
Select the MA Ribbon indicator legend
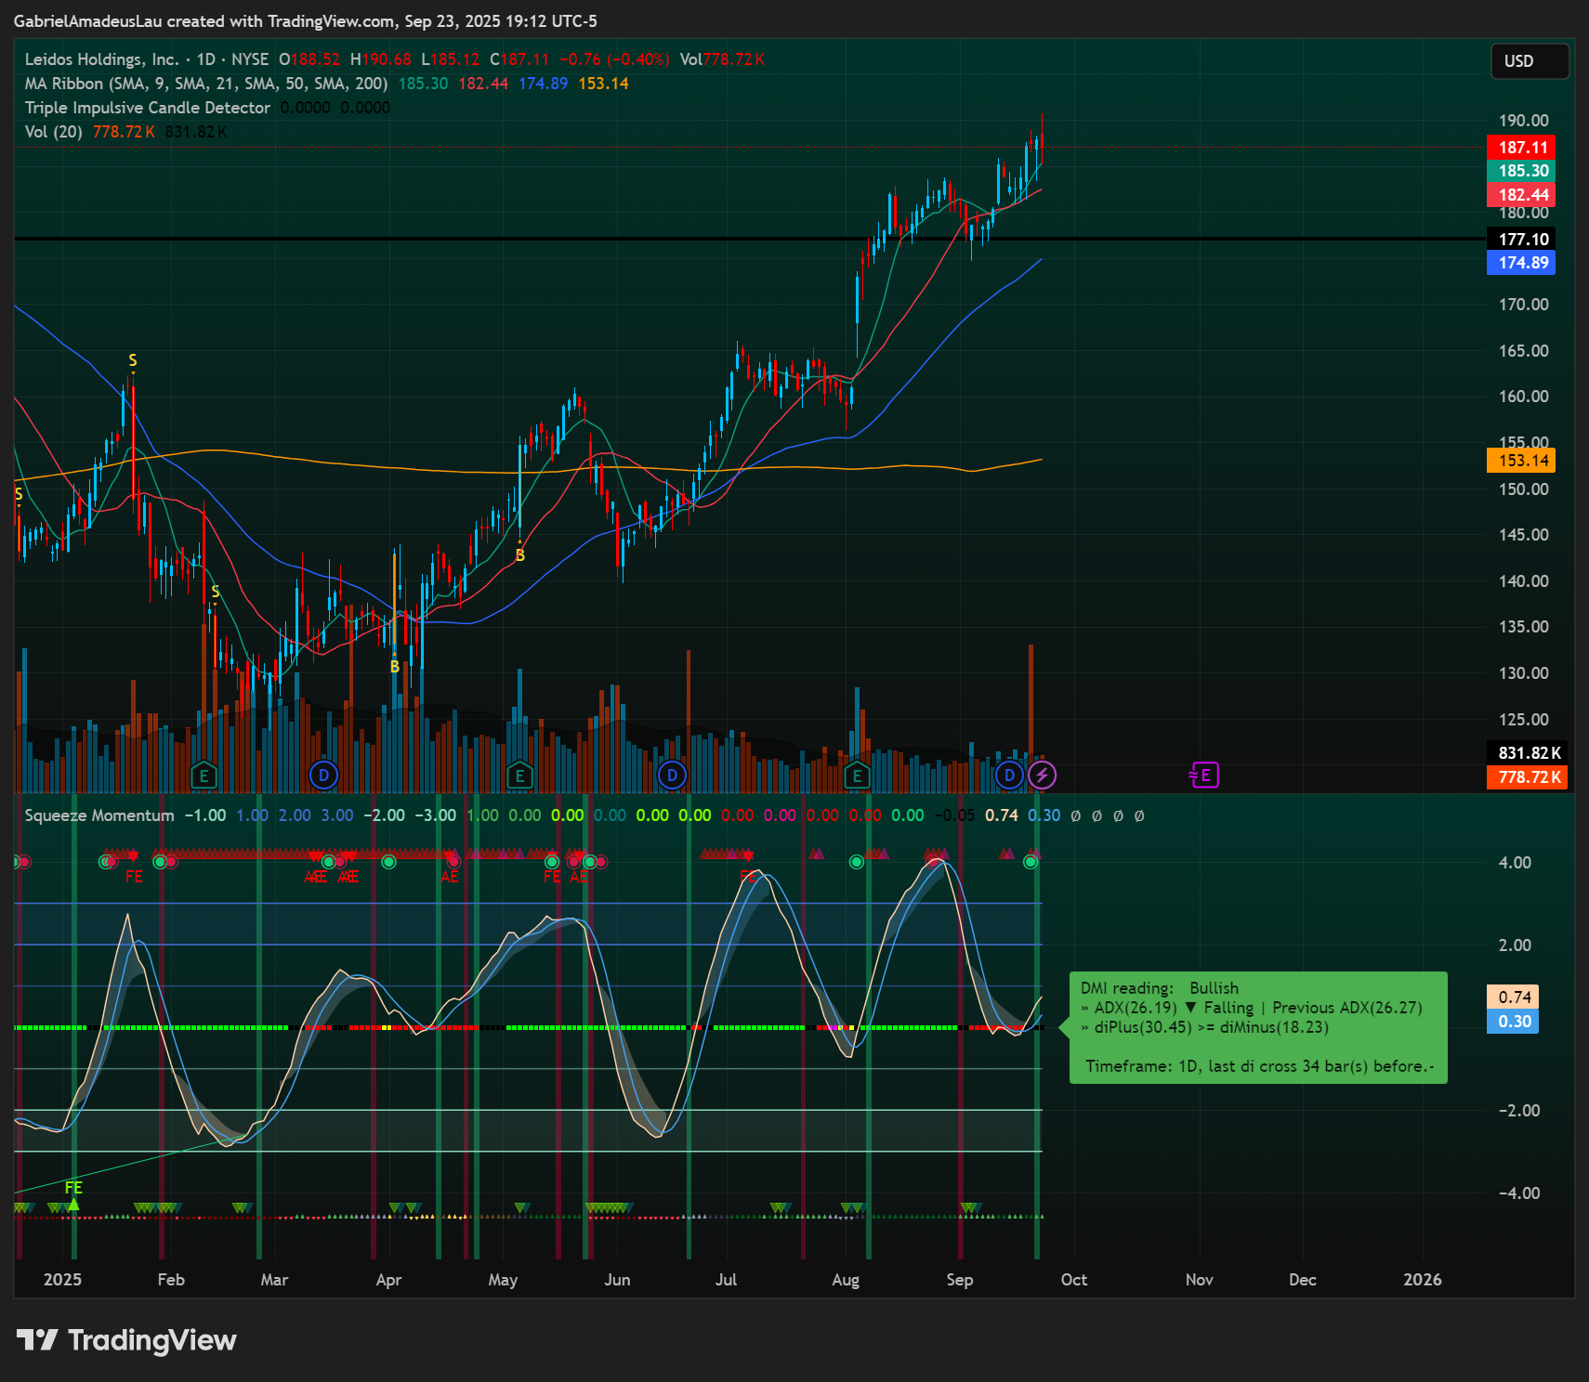[x=206, y=84]
